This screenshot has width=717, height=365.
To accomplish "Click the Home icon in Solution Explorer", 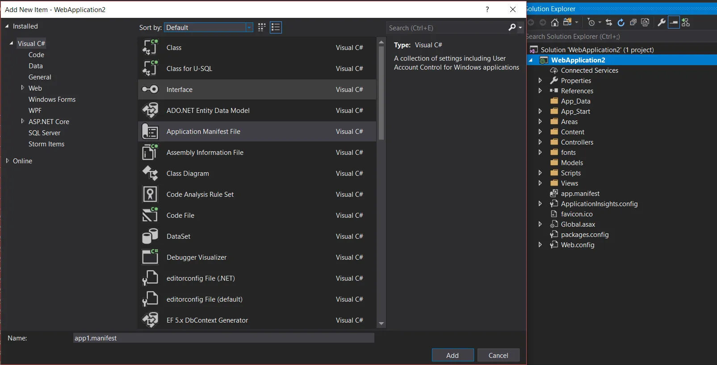I will click(554, 22).
